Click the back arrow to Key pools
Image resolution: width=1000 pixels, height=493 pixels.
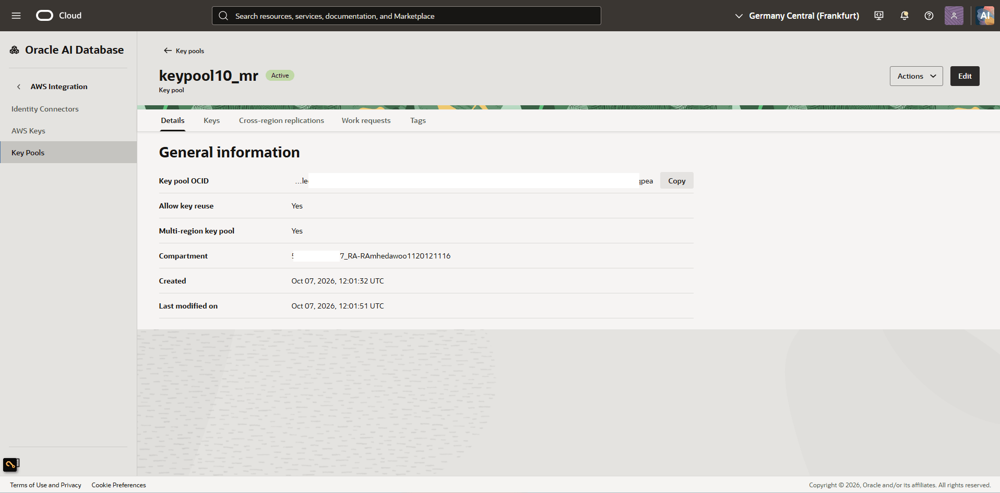tap(168, 51)
